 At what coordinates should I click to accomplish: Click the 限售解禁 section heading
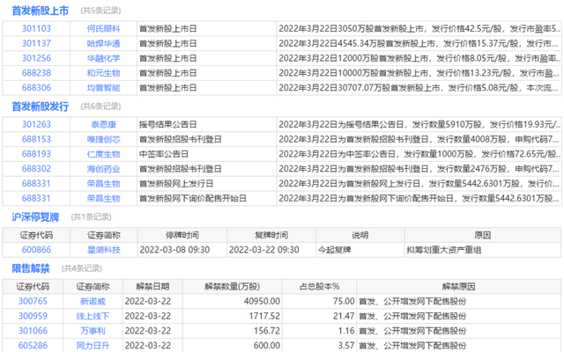click(x=31, y=268)
